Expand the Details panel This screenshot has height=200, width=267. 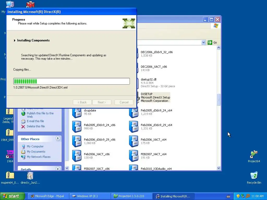pyautogui.click(x=58, y=169)
